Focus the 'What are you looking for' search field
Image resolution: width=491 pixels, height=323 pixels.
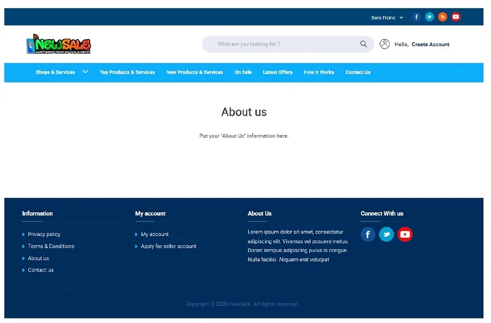click(282, 44)
